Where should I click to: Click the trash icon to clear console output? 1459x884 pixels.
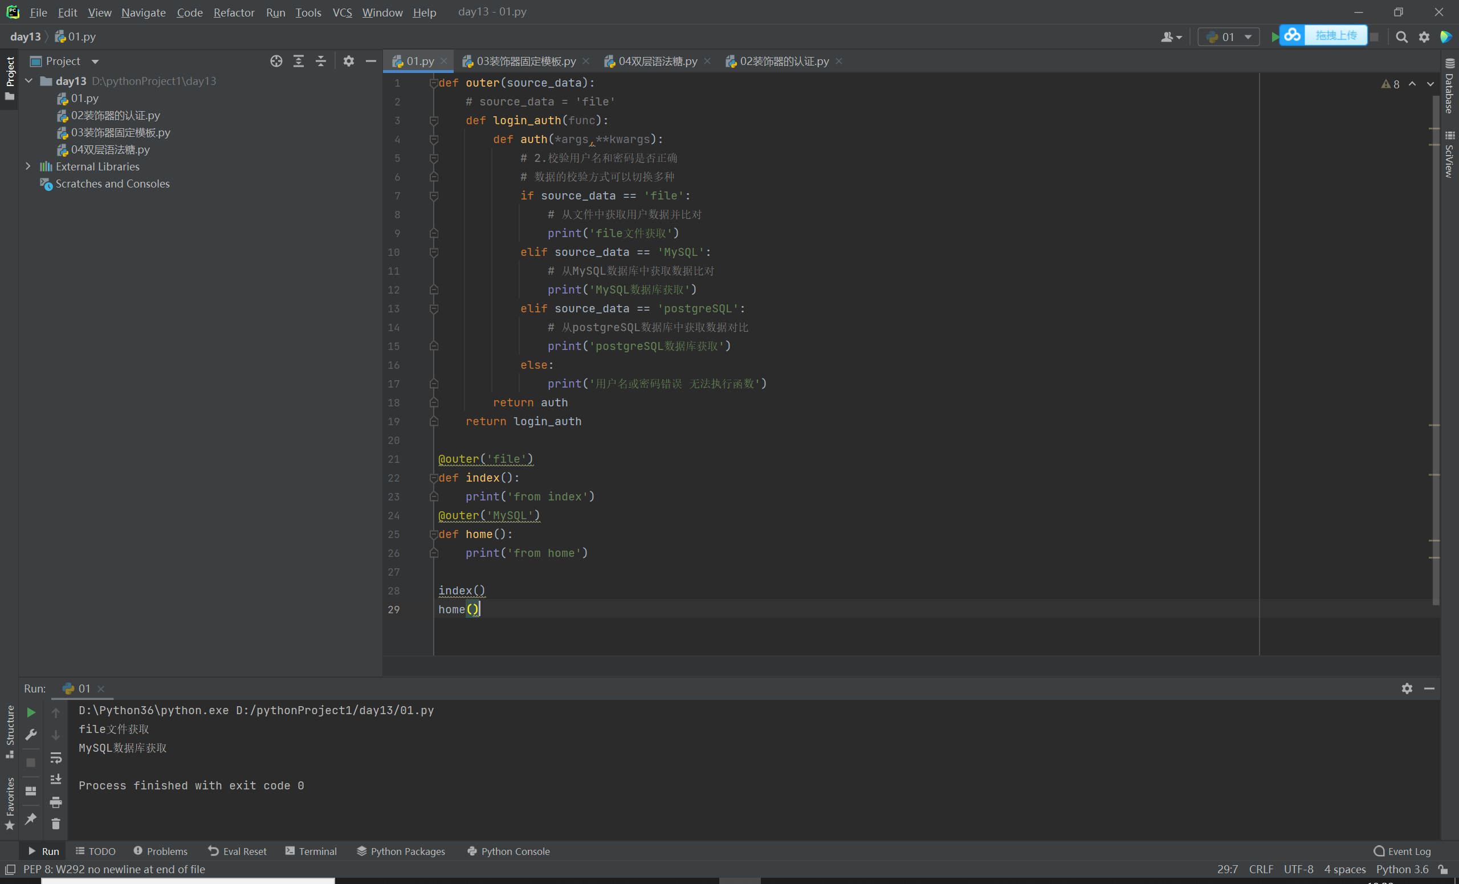56,824
